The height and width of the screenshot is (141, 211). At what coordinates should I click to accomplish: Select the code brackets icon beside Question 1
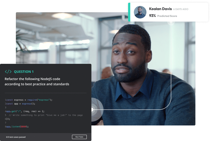tap(8, 72)
